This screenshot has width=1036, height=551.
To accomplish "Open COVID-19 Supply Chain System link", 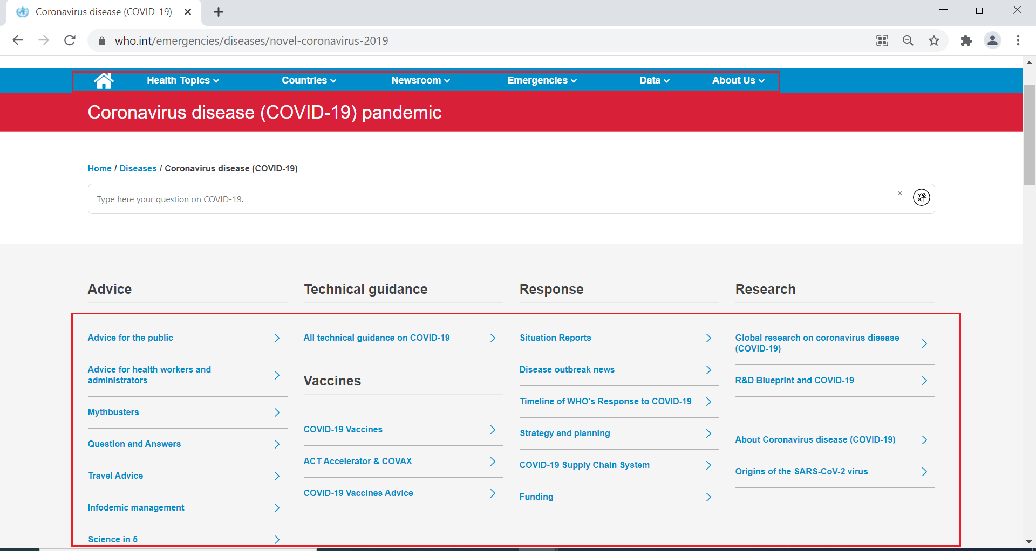I will 584,465.
